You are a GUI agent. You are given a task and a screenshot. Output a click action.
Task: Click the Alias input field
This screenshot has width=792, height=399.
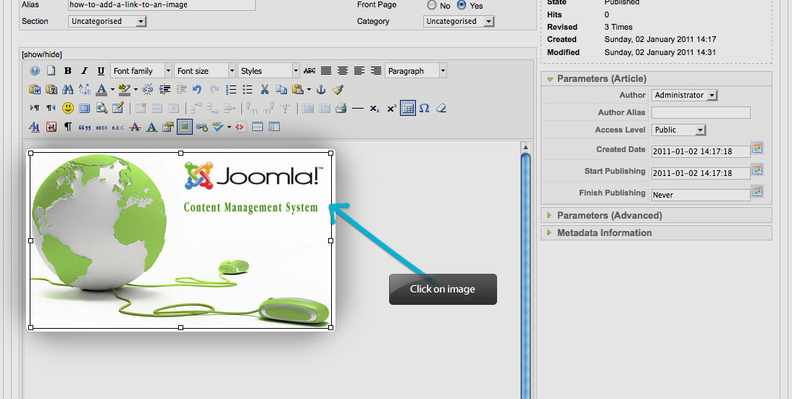[x=162, y=5]
